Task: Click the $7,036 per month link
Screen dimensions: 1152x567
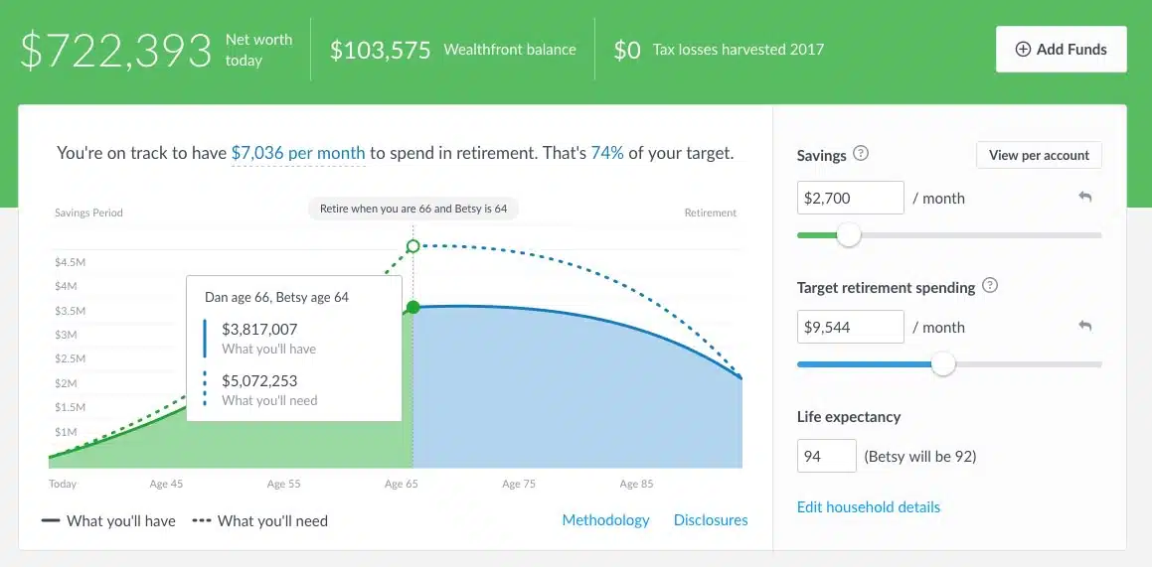Action: pyautogui.click(x=298, y=153)
